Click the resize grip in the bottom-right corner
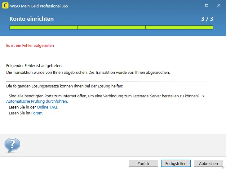The image size is (226, 169). (x=224, y=167)
